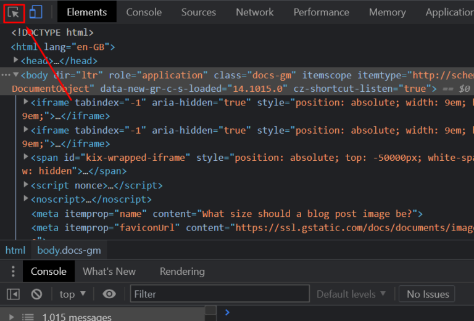Expand the head element node
Viewport: 474px width, 321px height.
point(16,61)
